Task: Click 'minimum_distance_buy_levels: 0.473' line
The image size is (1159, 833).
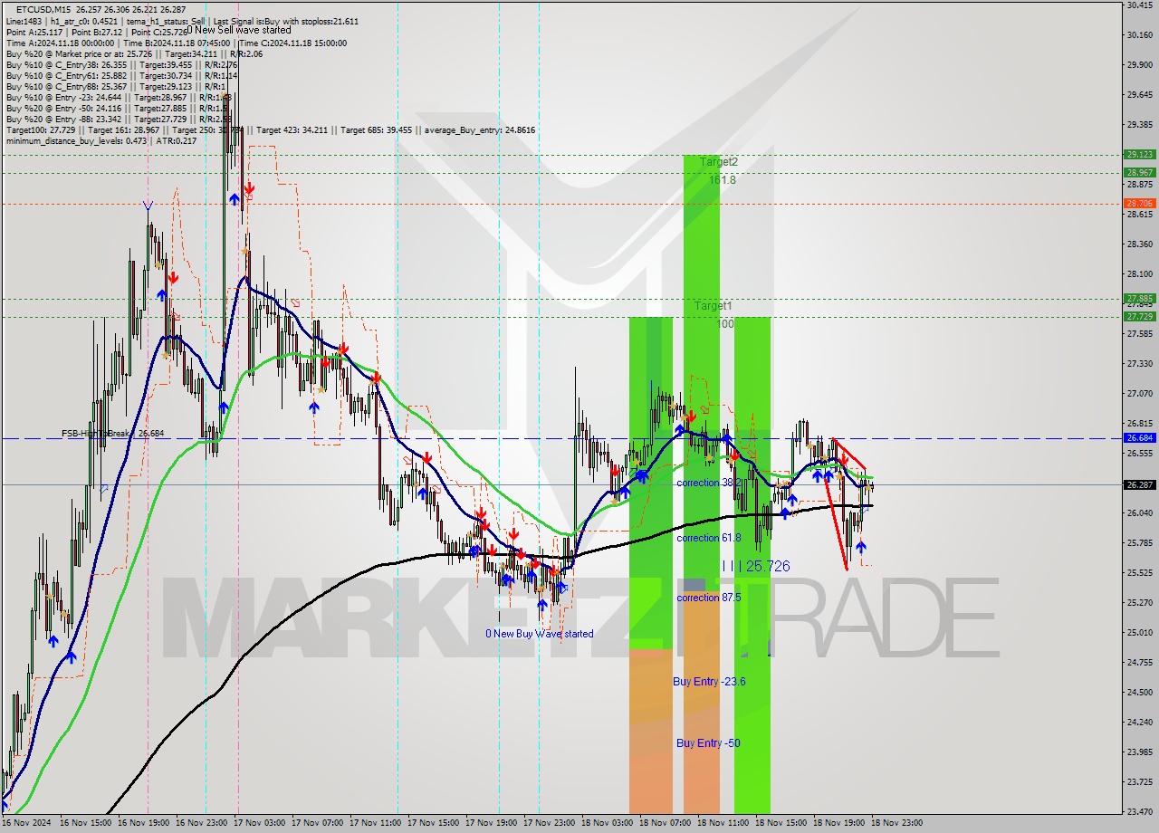Action: (x=101, y=140)
